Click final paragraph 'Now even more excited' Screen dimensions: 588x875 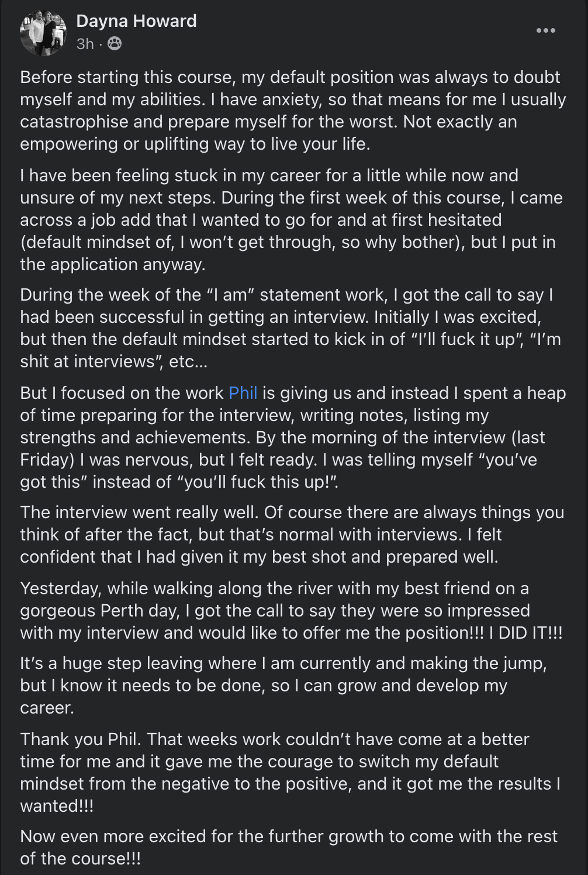[x=289, y=848]
